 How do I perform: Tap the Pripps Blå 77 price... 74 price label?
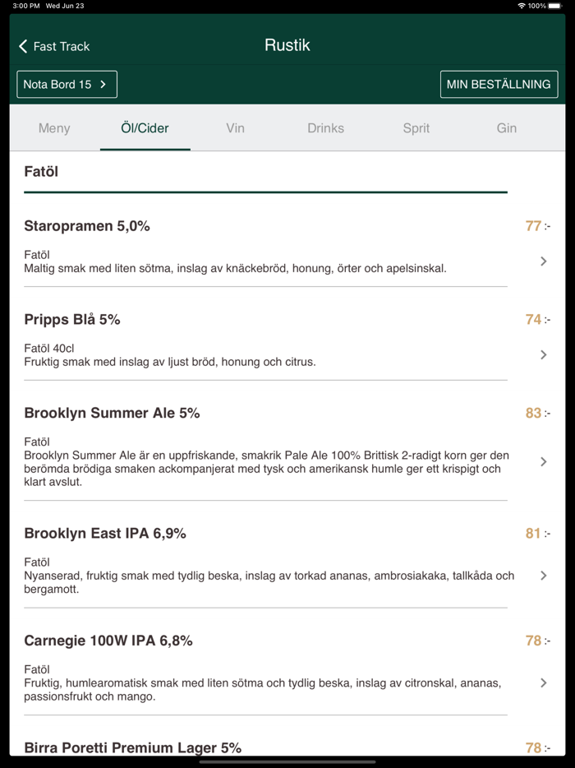pos(534,320)
